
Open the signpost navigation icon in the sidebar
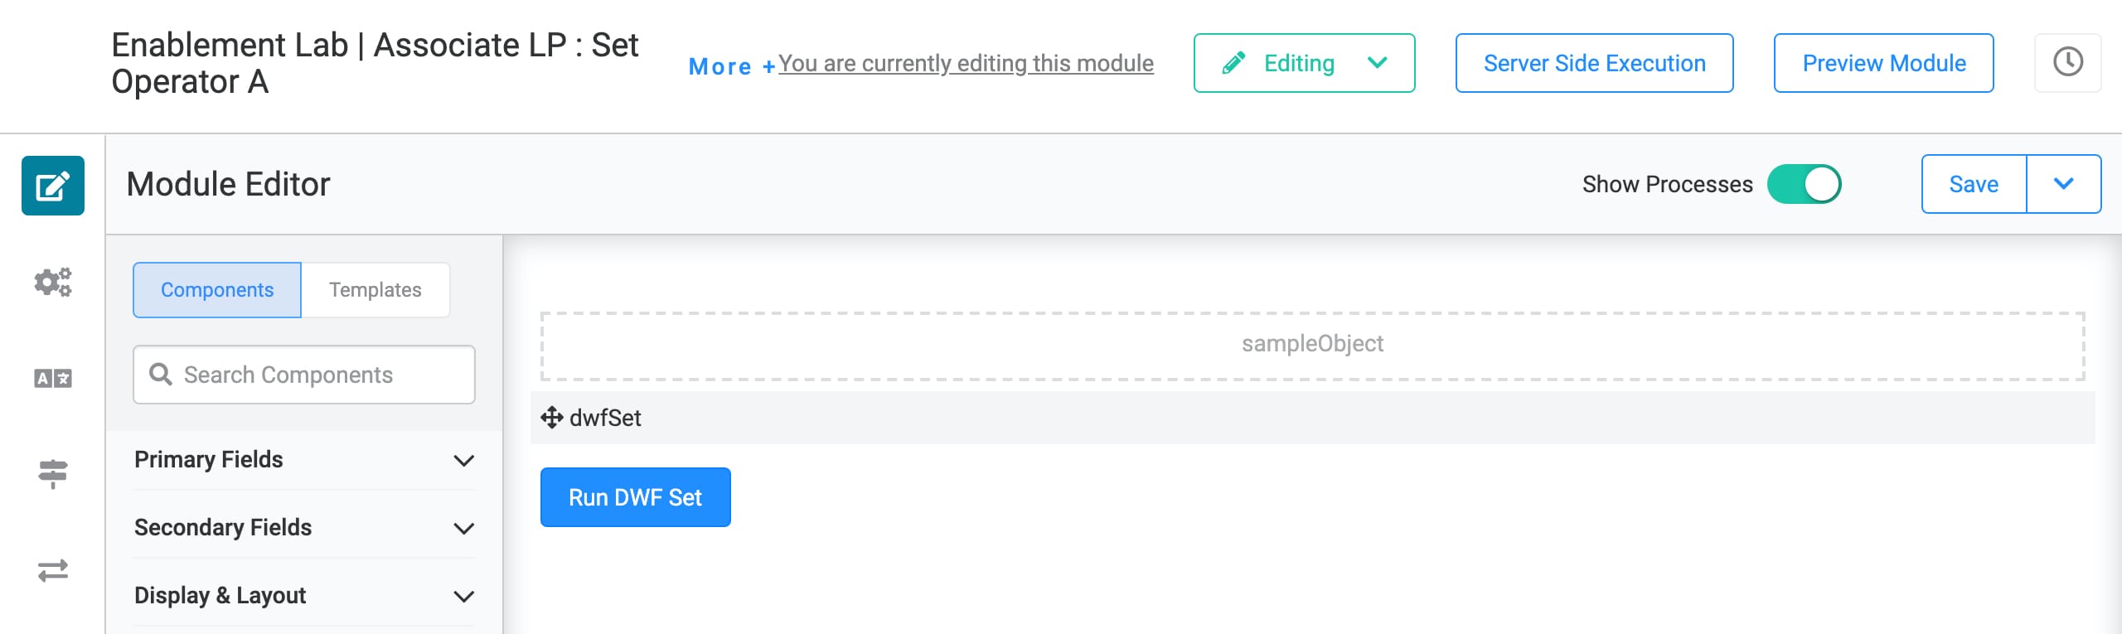click(53, 474)
